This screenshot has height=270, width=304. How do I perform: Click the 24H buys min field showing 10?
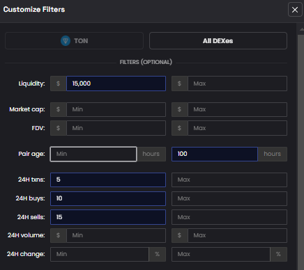pyautogui.click(x=108, y=198)
